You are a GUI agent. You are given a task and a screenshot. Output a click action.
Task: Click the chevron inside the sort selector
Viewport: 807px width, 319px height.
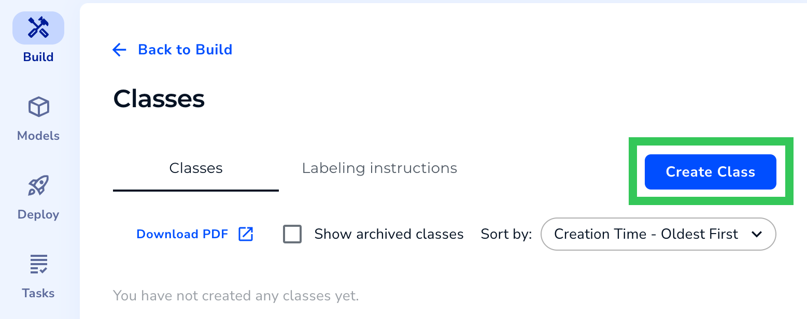756,234
